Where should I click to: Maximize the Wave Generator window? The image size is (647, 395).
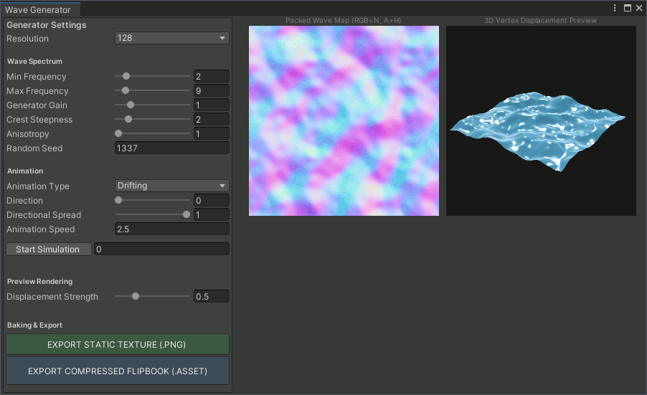pos(627,8)
